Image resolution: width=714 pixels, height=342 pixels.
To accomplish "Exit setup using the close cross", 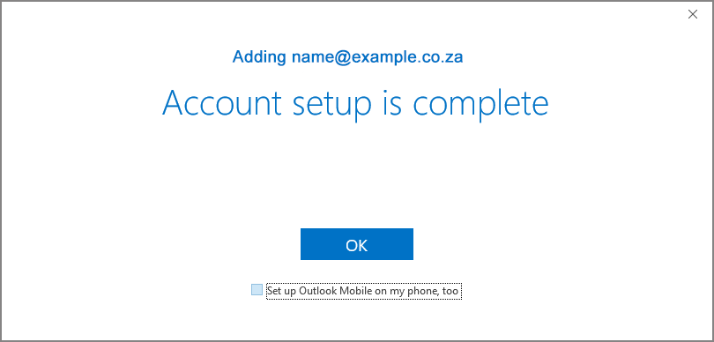I will click(693, 14).
